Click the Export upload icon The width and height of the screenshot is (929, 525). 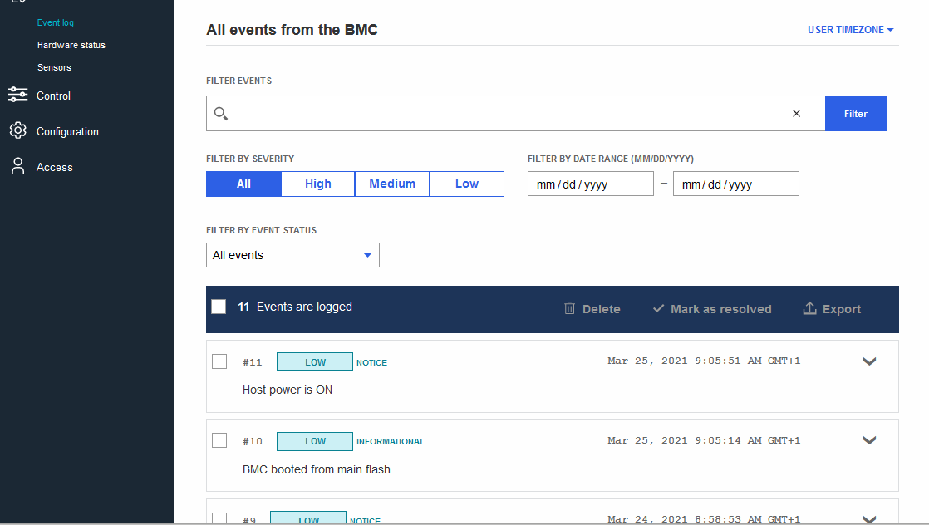click(809, 308)
